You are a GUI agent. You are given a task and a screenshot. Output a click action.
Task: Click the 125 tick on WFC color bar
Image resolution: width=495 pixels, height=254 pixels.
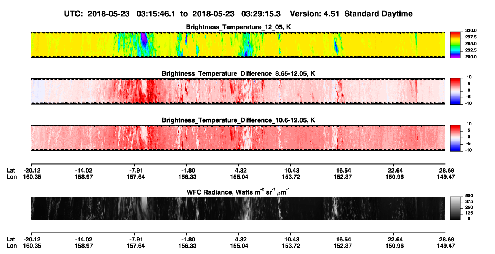[x=469, y=213]
